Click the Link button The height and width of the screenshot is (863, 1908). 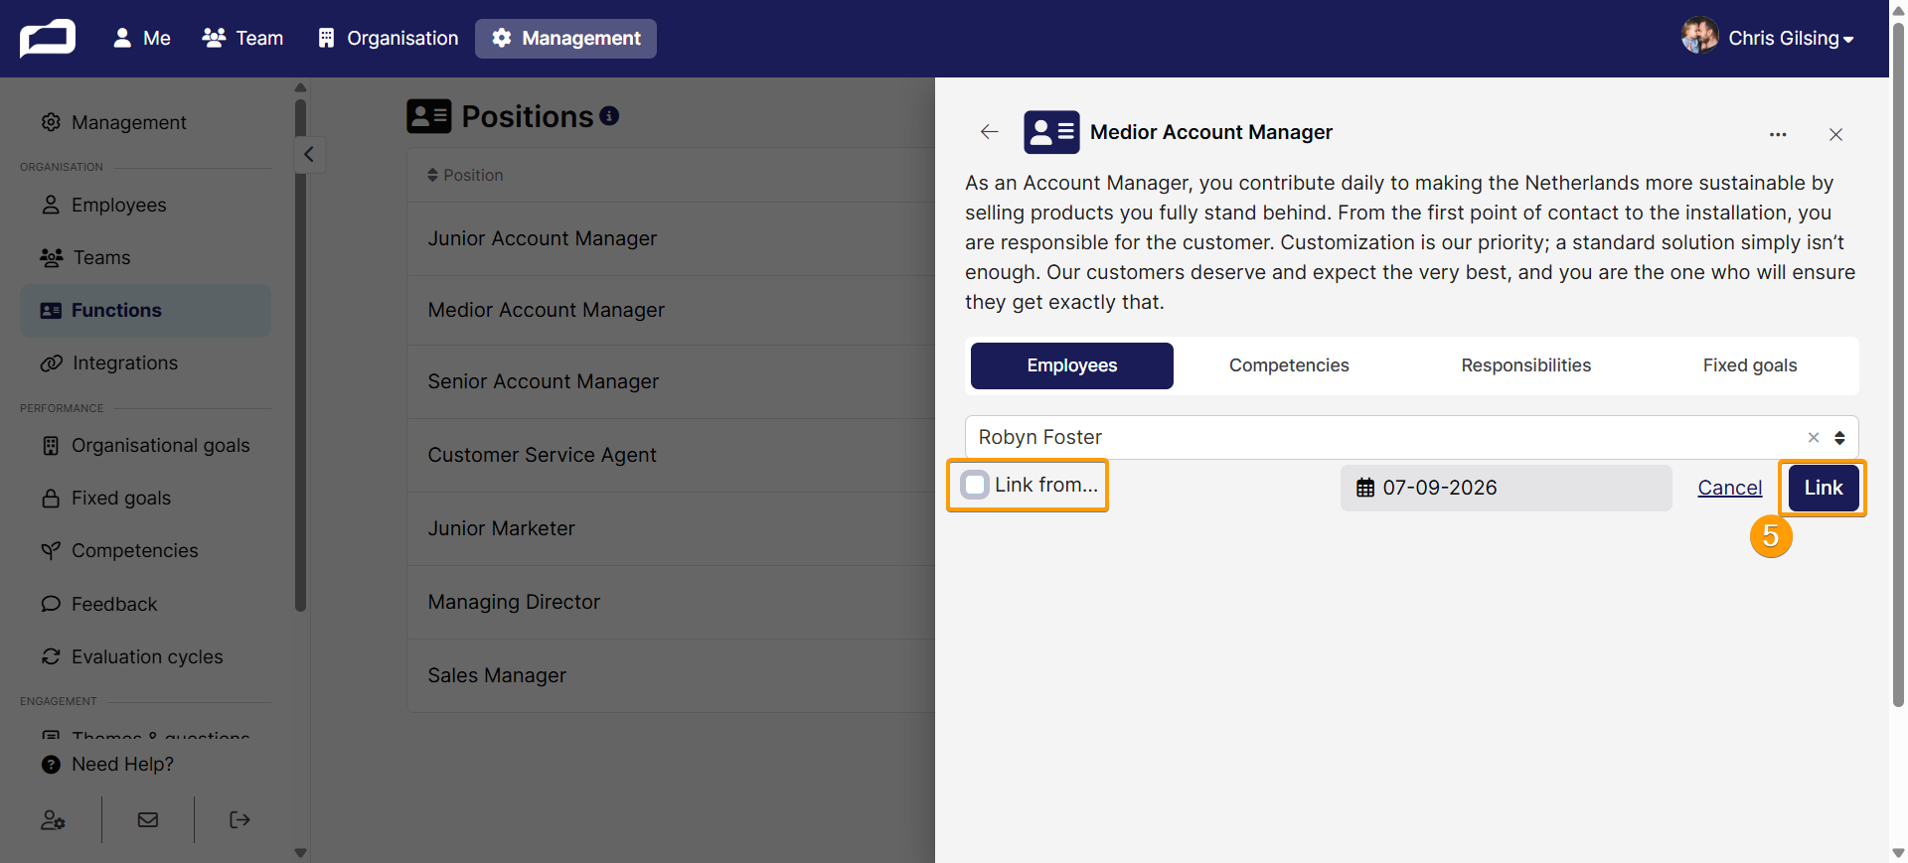tap(1824, 488)
